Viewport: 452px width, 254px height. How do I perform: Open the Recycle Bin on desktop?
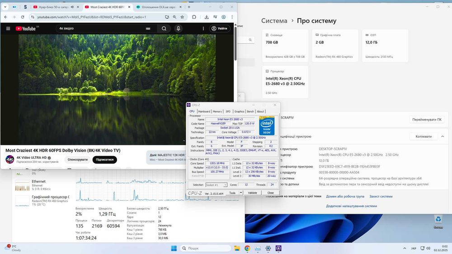coord(438,222)
